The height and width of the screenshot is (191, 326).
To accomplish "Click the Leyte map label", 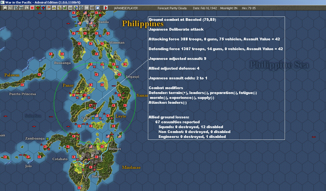I will (x=121, y=116).
